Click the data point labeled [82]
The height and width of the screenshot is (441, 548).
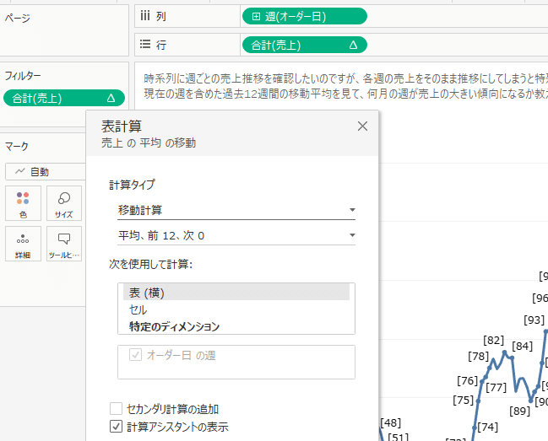(x=504, y=352)
